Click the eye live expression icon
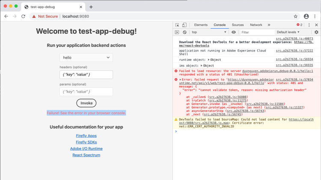This screenshot has height=180, width=321. click(x=234, y=32)
